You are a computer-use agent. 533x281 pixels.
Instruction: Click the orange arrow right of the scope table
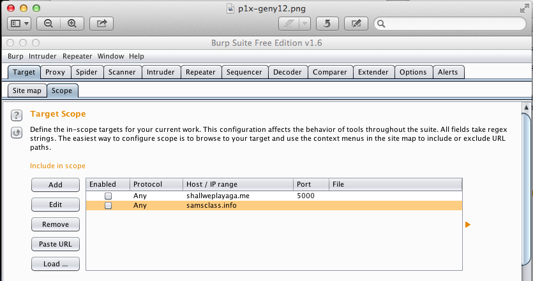coord(468,224)
